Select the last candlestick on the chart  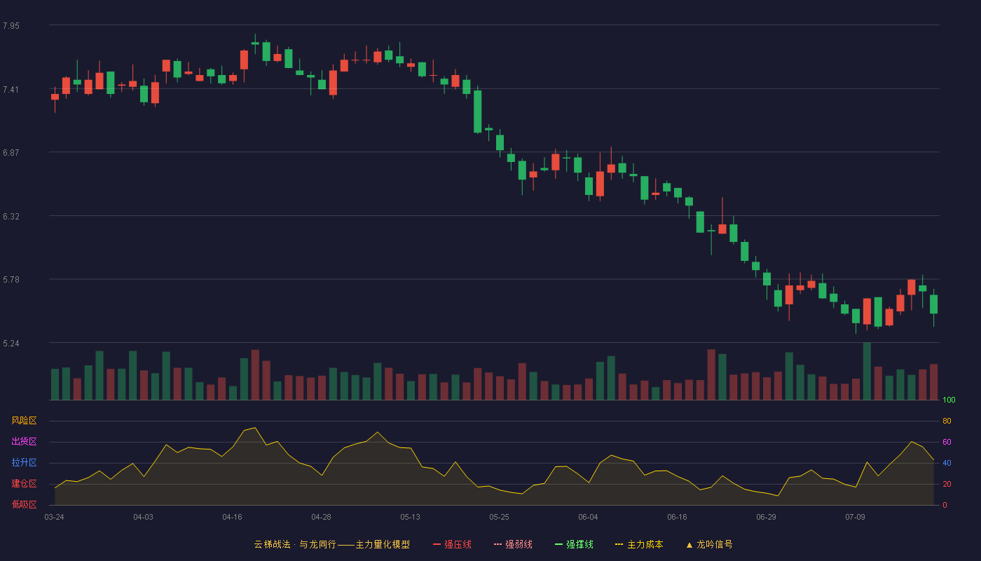coord(933,304)
